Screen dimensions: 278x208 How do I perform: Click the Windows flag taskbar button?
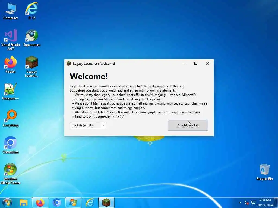(x=73, y=203)
